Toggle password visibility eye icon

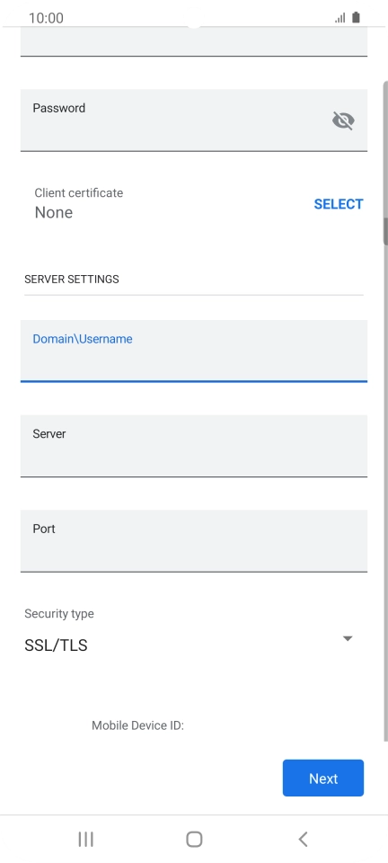(x=343, y=120)
